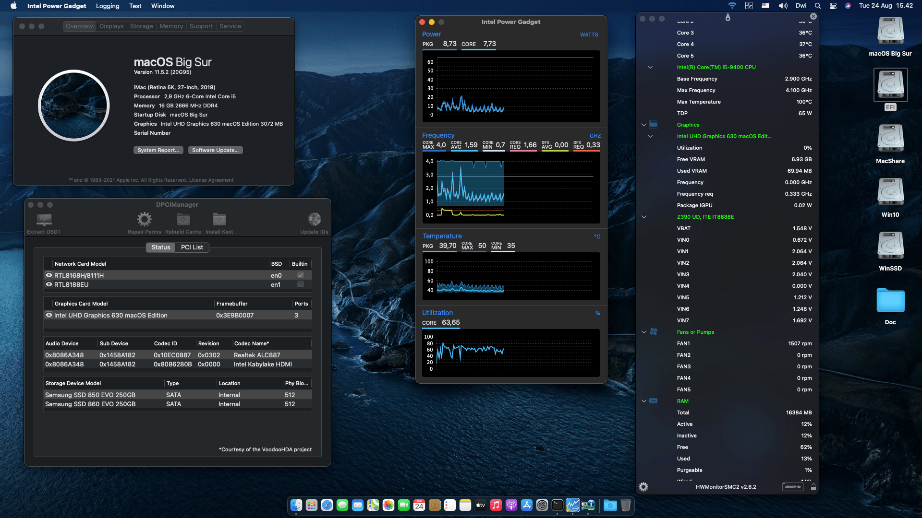Open System Preferences from the Dock
The width and height of the screenshot is (922, 518).
tap(542, 505)
